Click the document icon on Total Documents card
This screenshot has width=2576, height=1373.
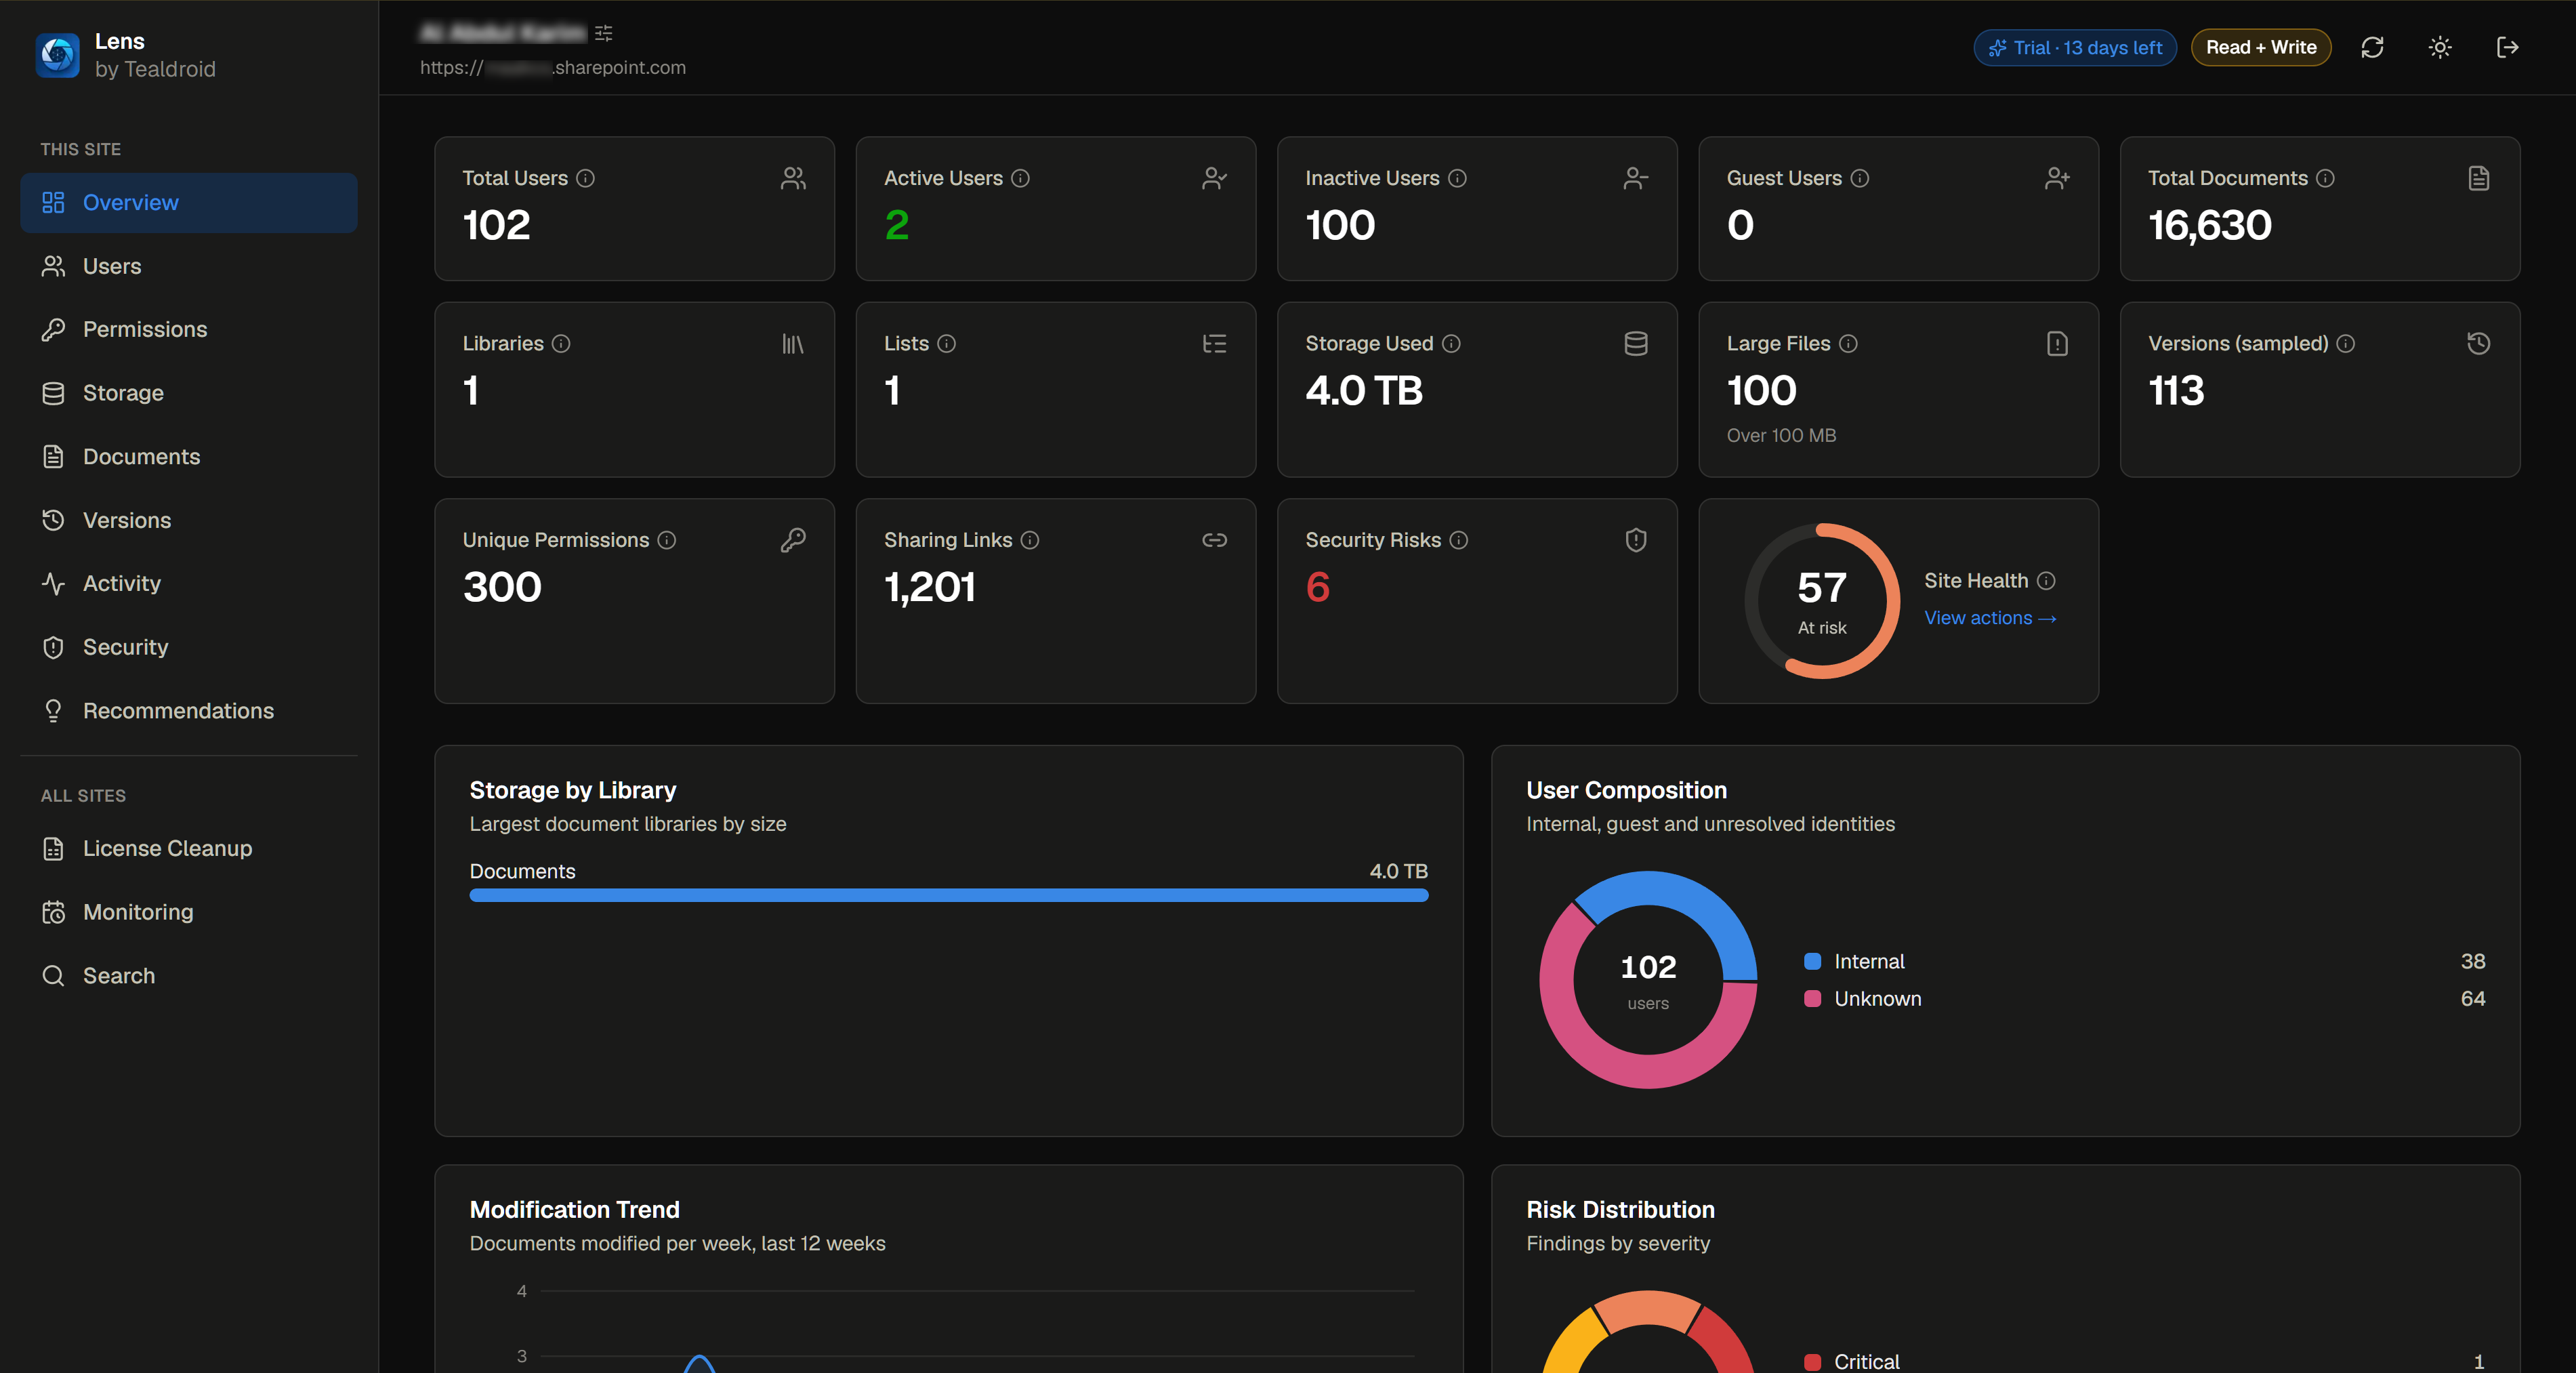[2478, 178]
